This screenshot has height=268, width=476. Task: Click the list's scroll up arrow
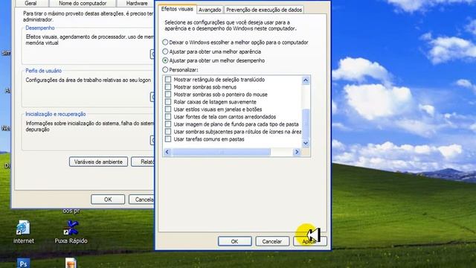click(306, 80)
